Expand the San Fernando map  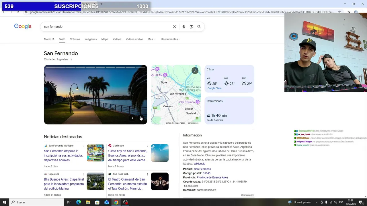195,71
